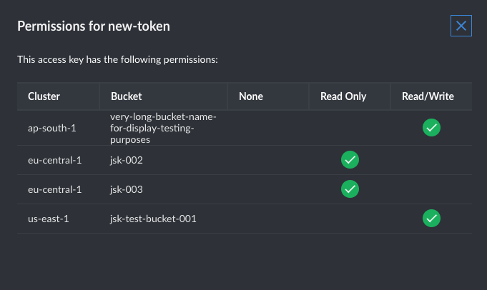Click the Read/Write checkmark for jsk-test-bucket-001
This screenshot has height=290, width=487.
[431, 219]
